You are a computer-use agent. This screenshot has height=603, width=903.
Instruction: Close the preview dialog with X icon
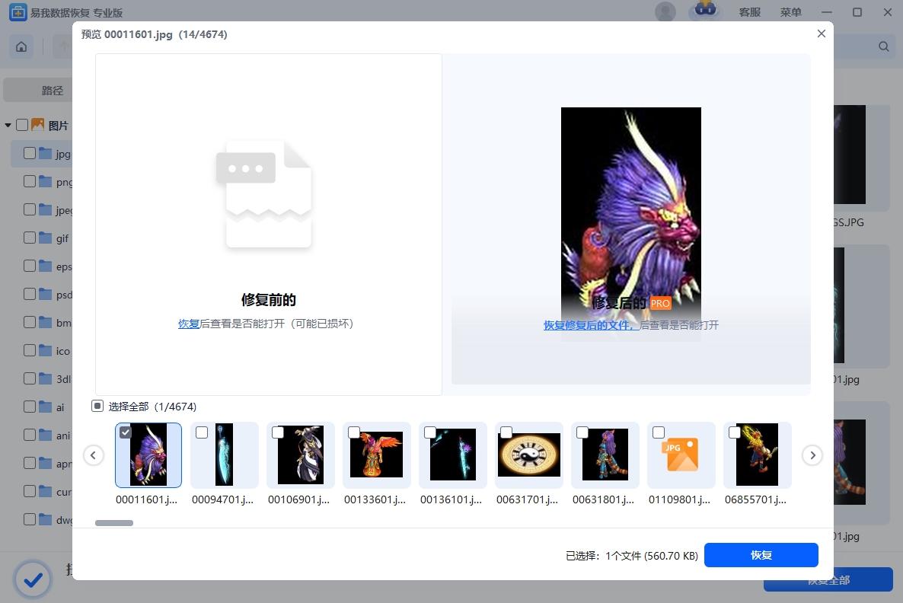point(822,34)
